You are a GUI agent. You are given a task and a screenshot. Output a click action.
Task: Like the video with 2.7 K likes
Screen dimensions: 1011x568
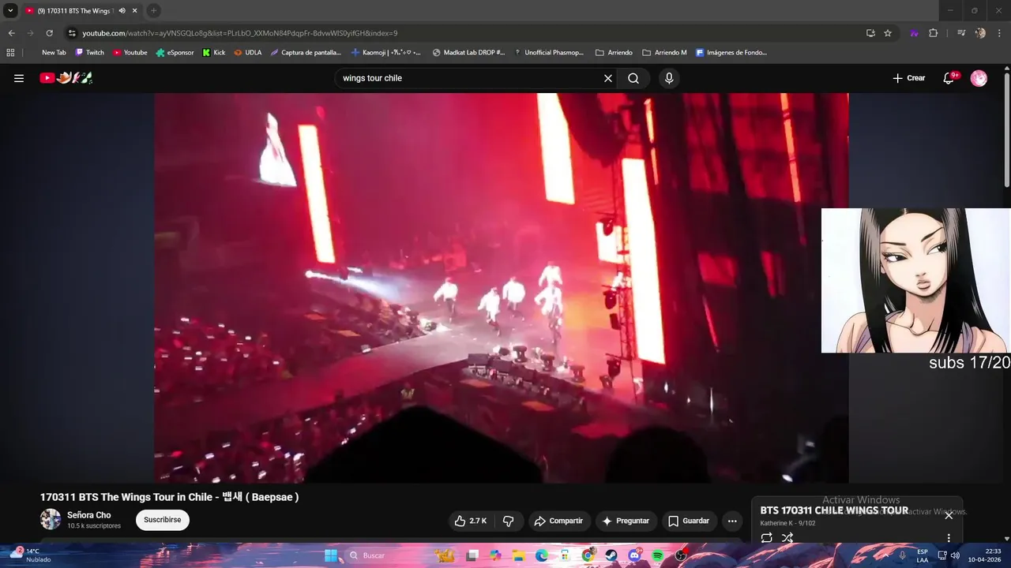pyautogui.click(x=470, y=521)
